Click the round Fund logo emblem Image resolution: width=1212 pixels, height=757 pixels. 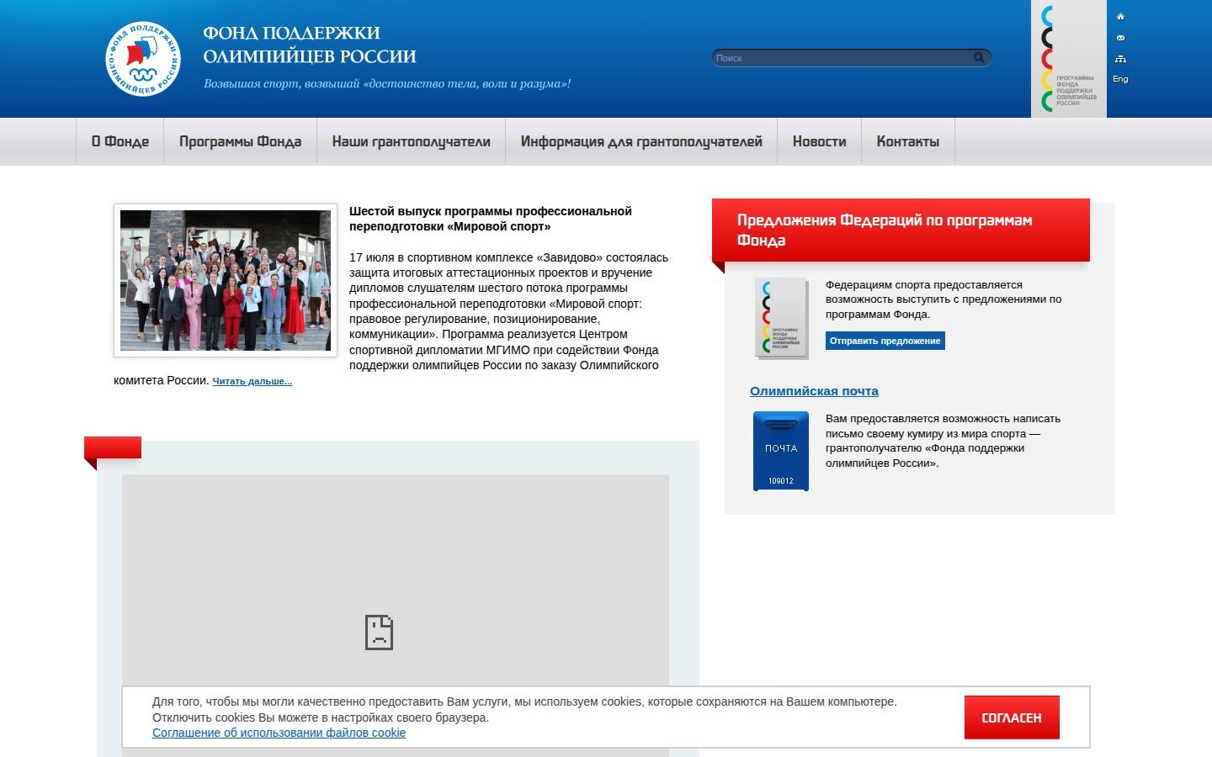[144, 59]
